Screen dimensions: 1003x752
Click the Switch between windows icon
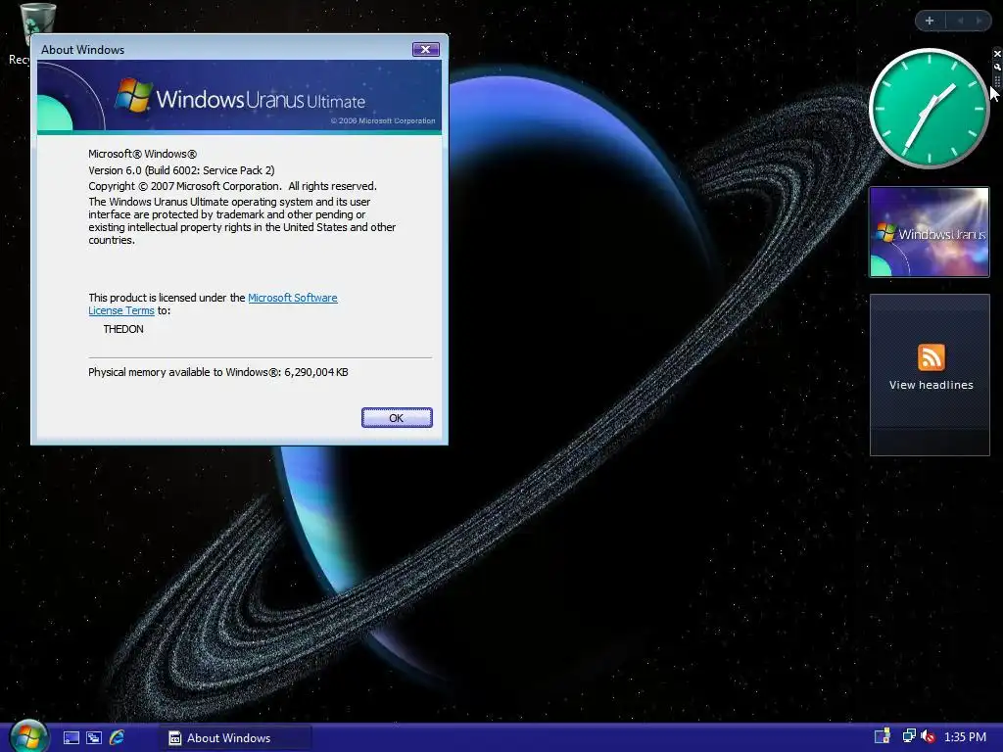[x=94, y=738]
